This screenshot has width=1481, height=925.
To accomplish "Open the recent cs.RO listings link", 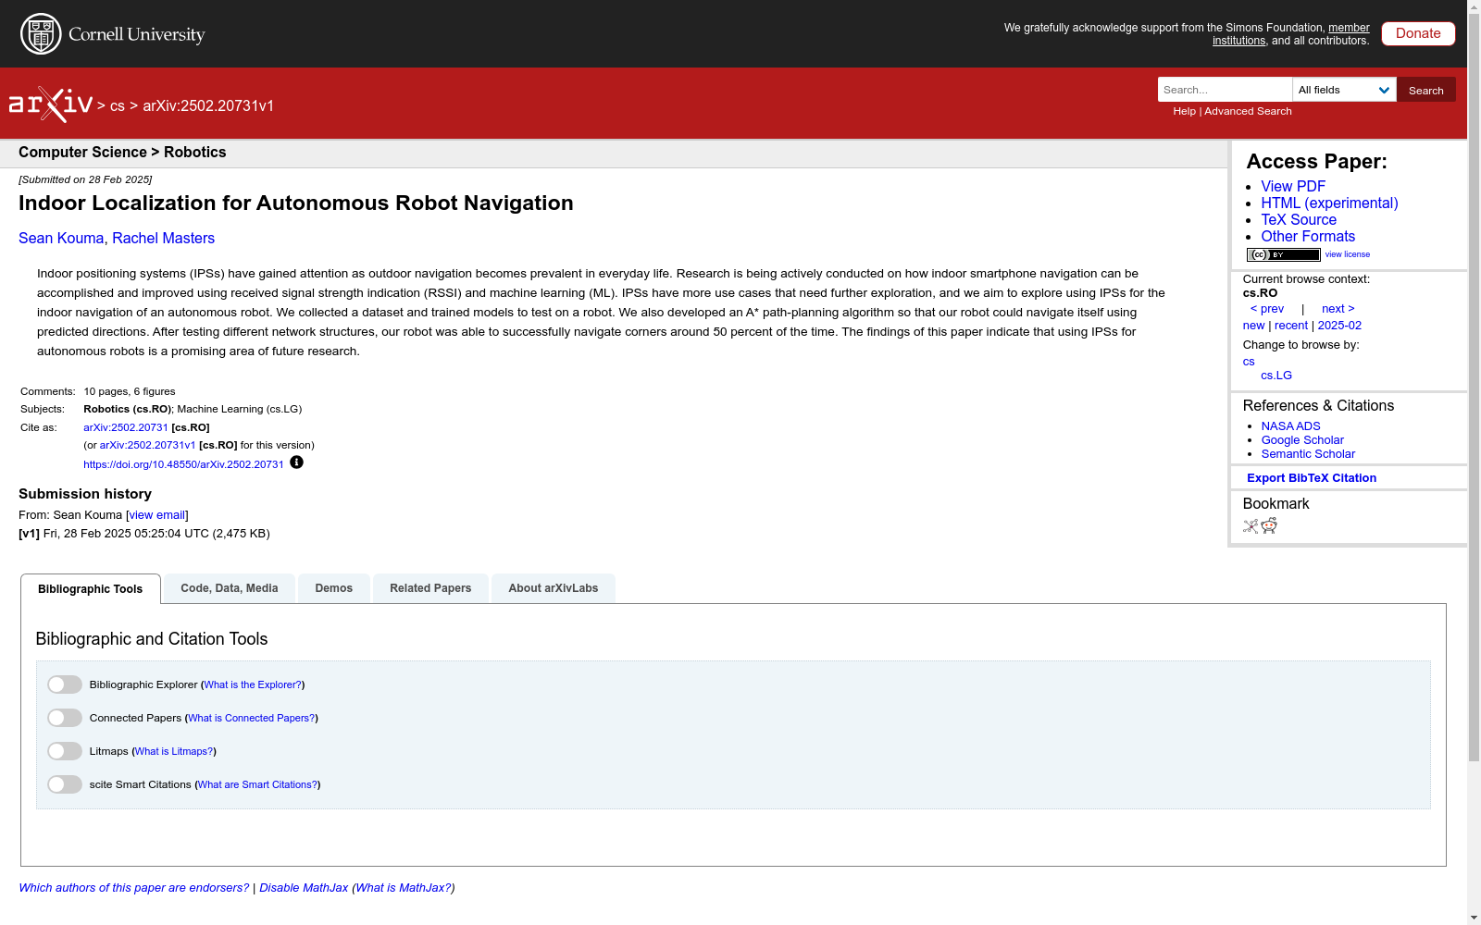I will coord(1291,326).
